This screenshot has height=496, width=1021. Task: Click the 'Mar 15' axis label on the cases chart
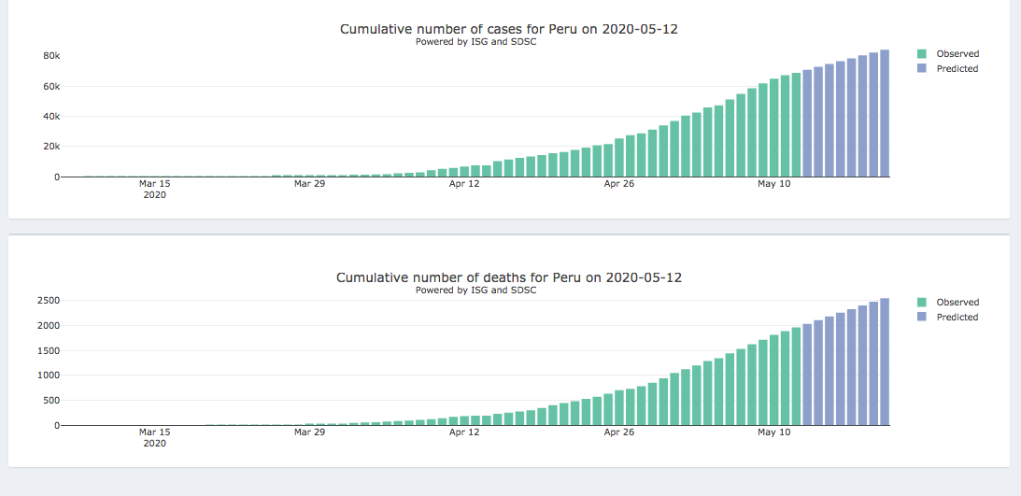(154, 184)
